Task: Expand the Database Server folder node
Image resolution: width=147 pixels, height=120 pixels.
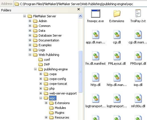Action: 30,35
